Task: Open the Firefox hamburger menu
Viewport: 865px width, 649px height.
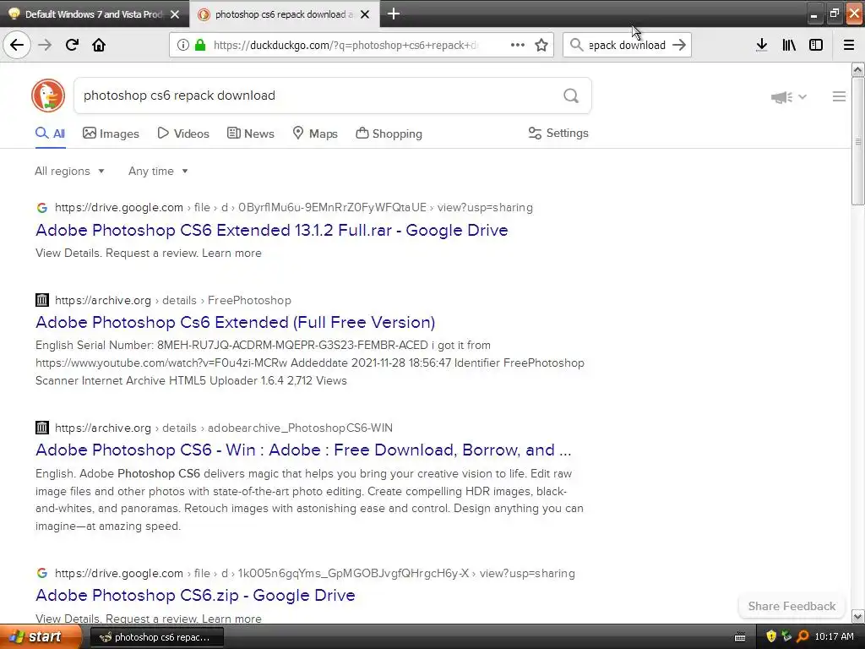Action: [849, 45]
